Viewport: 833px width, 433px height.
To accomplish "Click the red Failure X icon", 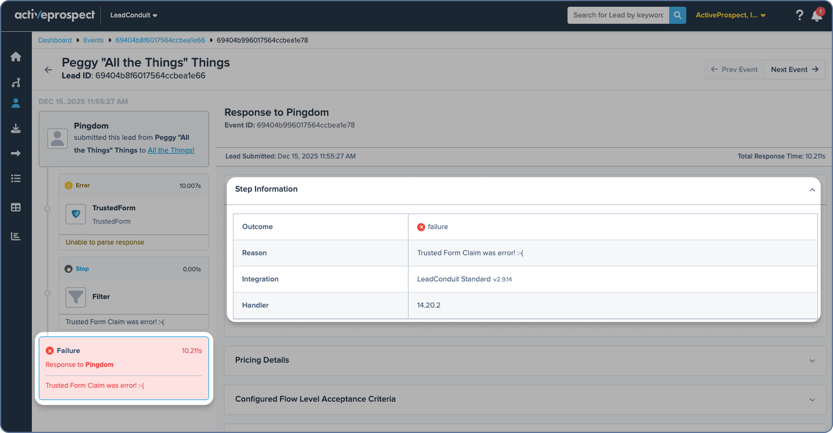I will [49, 351].
